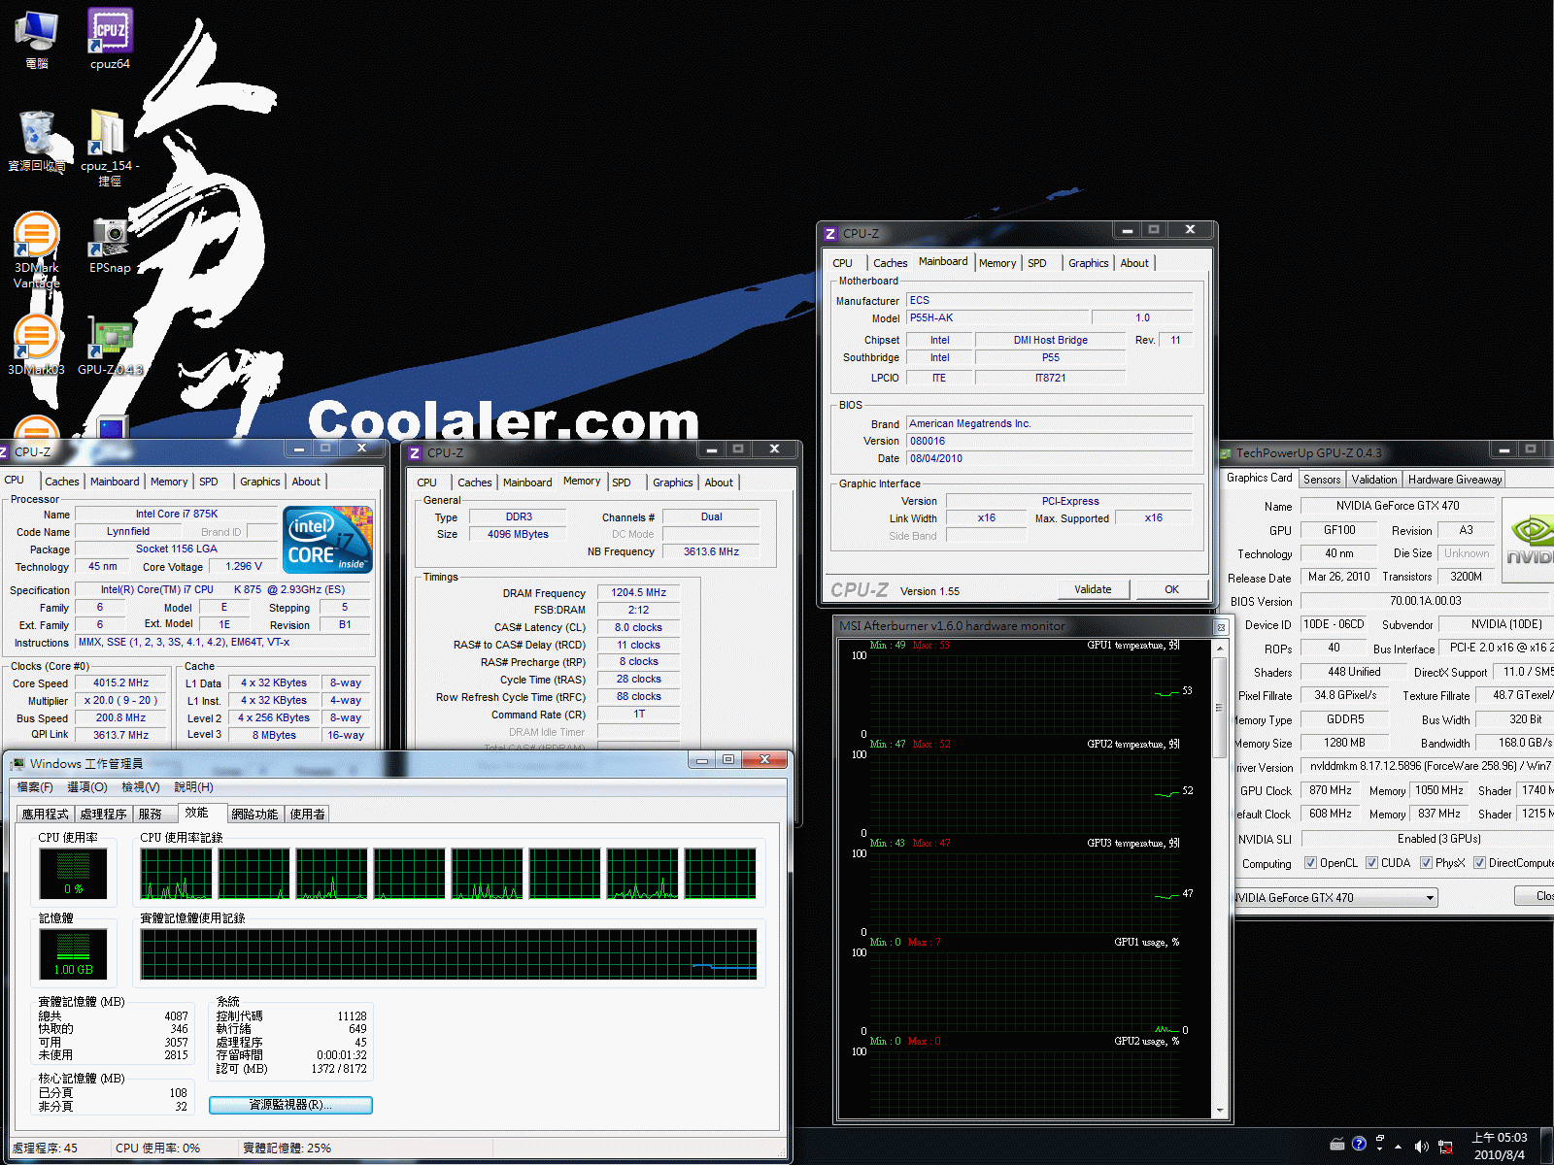Click the Core Voltage 1.296 V value
1554x1165 pixels.
click(244, 566)
